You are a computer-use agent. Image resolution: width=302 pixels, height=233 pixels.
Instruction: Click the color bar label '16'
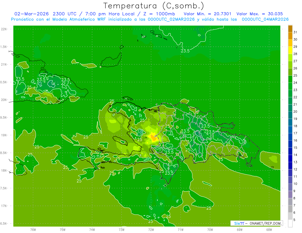tap(295, 141)
